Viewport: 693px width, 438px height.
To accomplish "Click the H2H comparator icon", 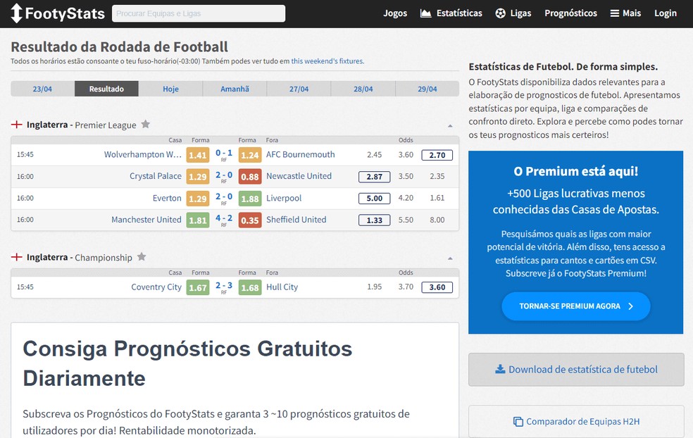I will [x=519, y=421].
